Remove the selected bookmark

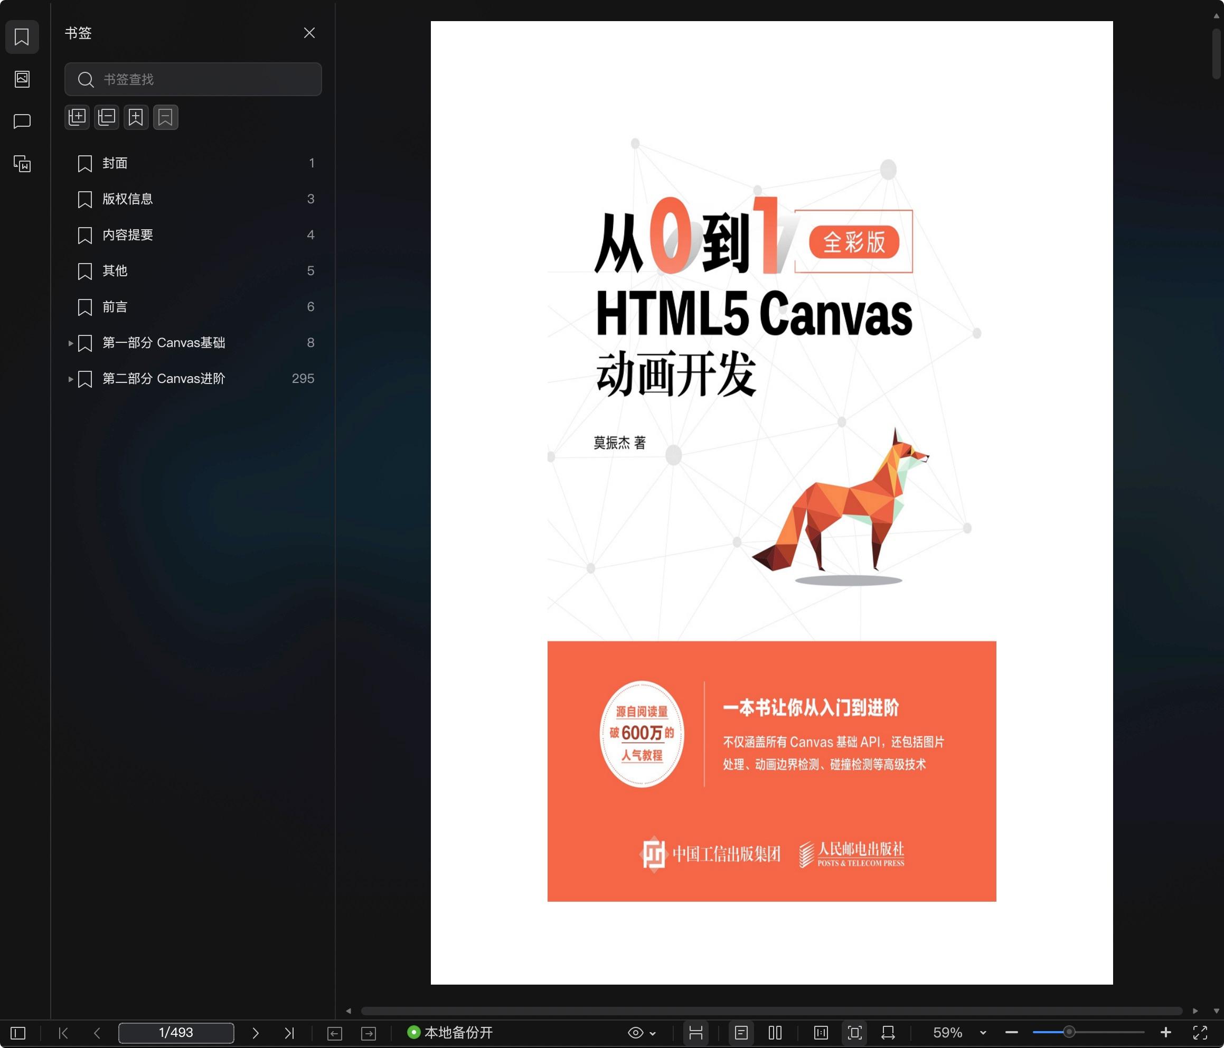point(165,117)
